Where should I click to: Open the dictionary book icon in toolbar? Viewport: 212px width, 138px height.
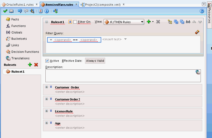pos(11,11)
